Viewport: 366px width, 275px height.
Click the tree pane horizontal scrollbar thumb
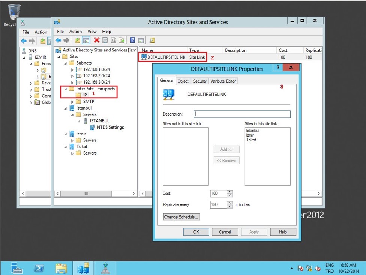pyautogui.click(x=86, y=194)
